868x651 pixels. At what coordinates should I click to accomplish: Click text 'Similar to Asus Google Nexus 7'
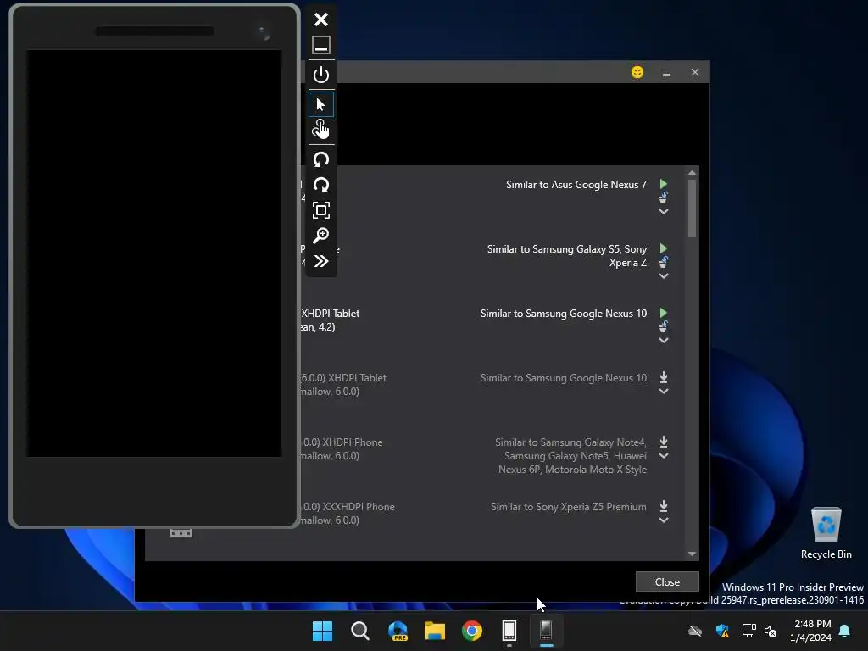point(576,184)
